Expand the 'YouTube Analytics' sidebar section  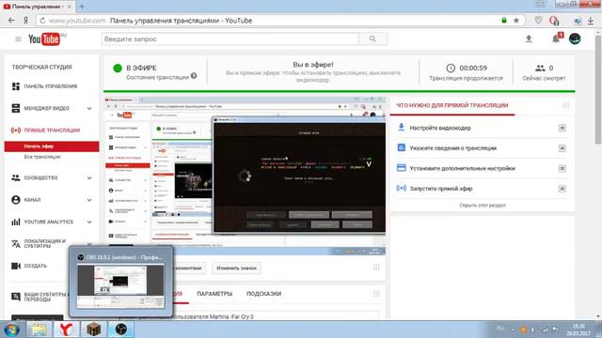coord(89,222)
